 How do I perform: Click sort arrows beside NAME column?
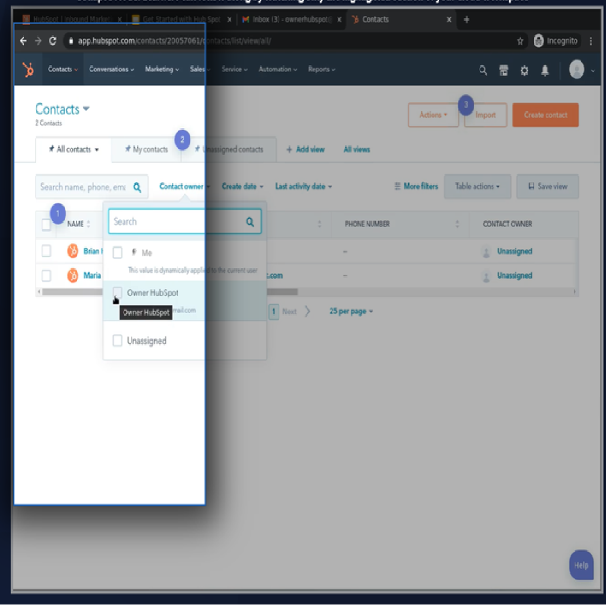(88, 224)
